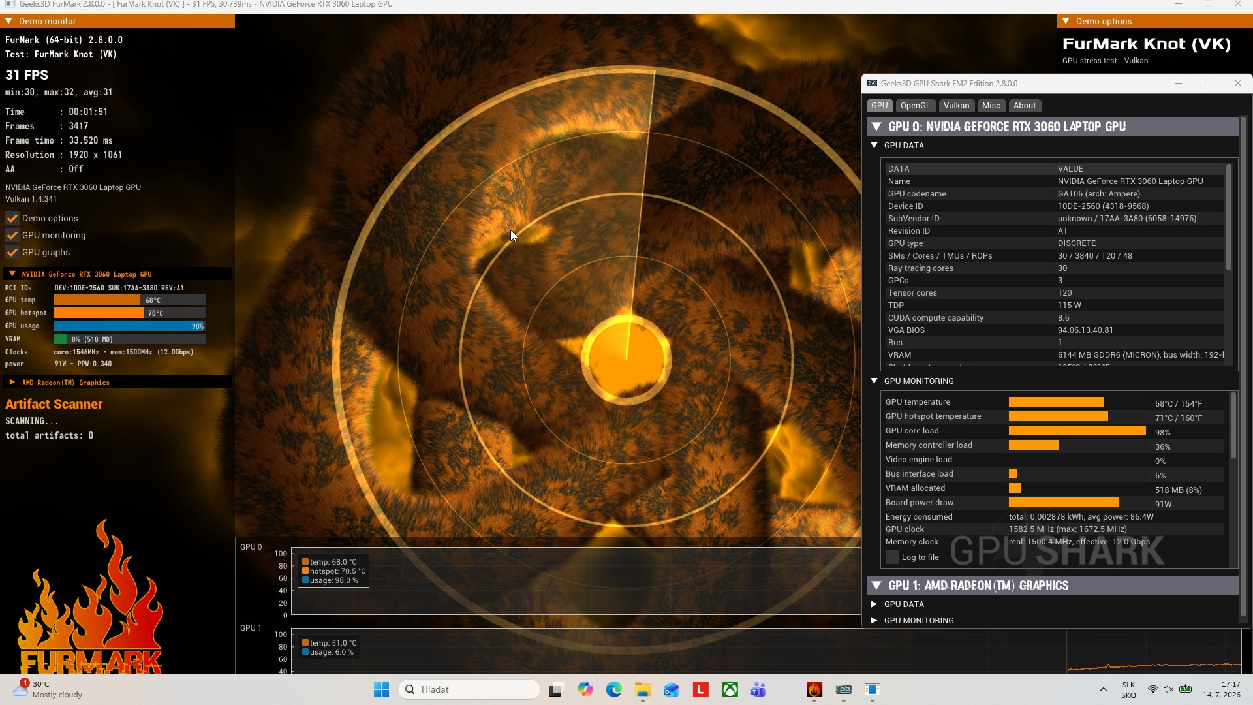The image size is (1253, 705).
Task: Collapse GPU 1: AMD Radeon(TM) Graphics header
Action: click(x=876, y=586)
